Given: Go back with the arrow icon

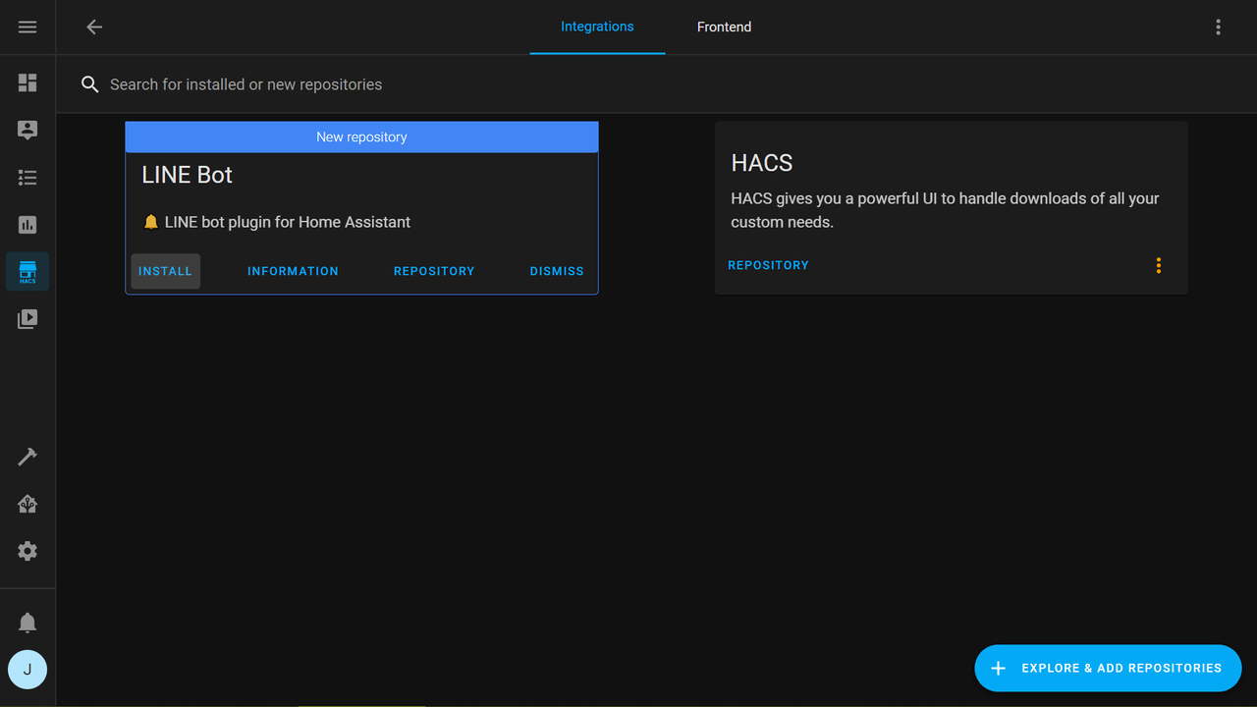Looking at the screenshot, I should [x=94, y=27].
